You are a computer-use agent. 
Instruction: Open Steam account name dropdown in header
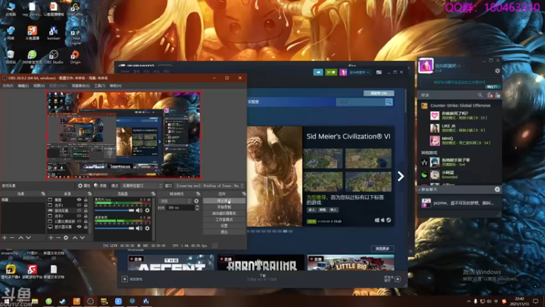[x=359, y=72]
